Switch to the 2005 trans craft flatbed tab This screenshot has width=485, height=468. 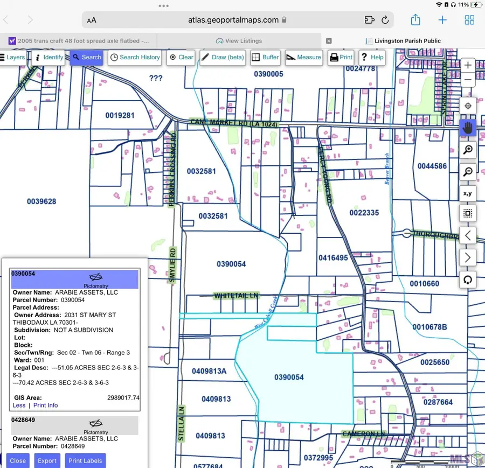[79, 41]
